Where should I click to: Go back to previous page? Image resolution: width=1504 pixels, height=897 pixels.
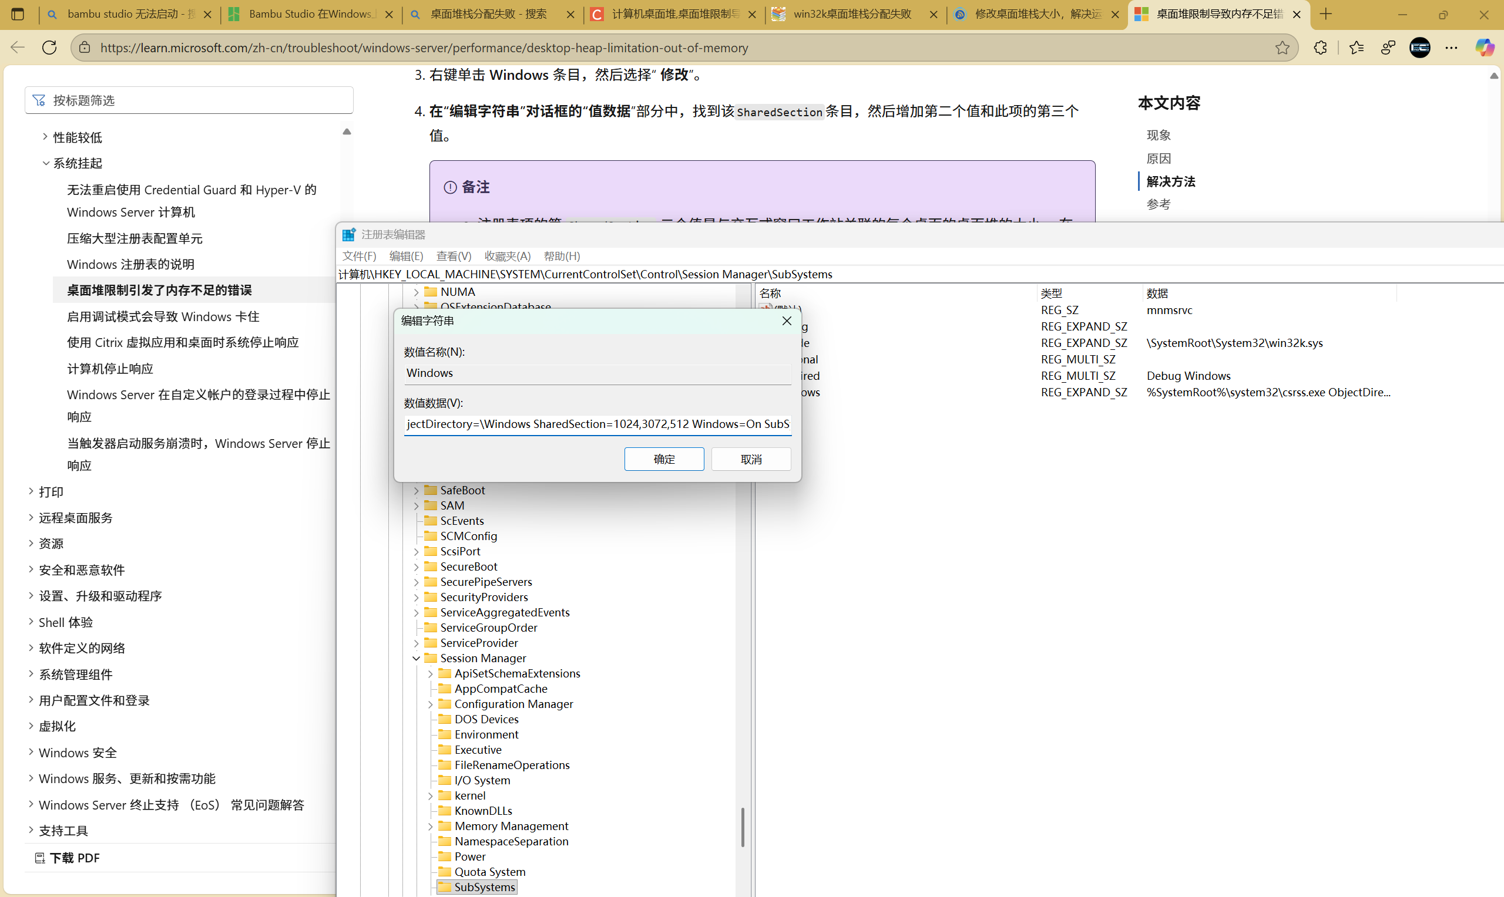click(x=18, y=47)
